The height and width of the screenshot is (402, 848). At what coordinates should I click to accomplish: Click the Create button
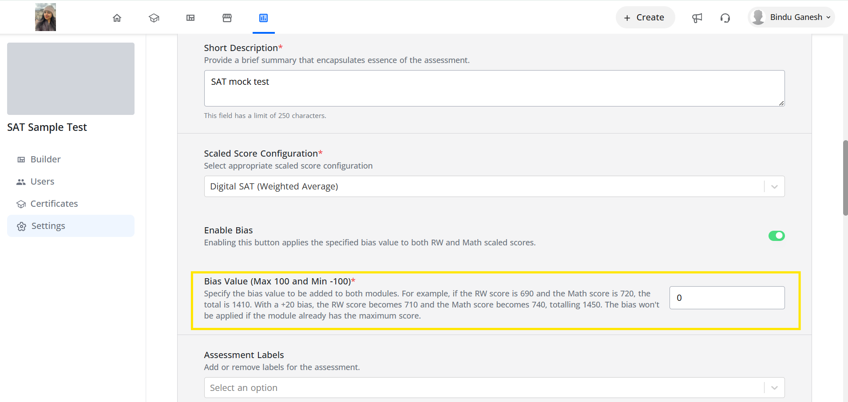[x=645, y=17]
